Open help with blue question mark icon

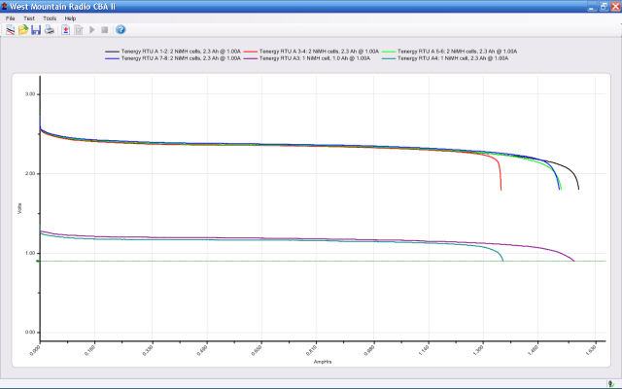tap(121, 30)
